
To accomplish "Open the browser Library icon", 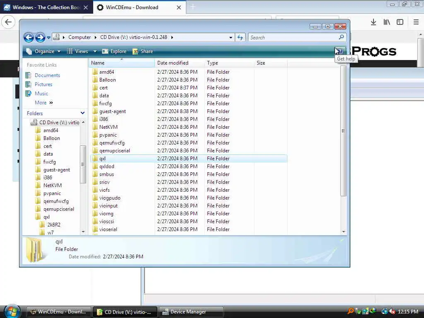I will pos(387,22).
